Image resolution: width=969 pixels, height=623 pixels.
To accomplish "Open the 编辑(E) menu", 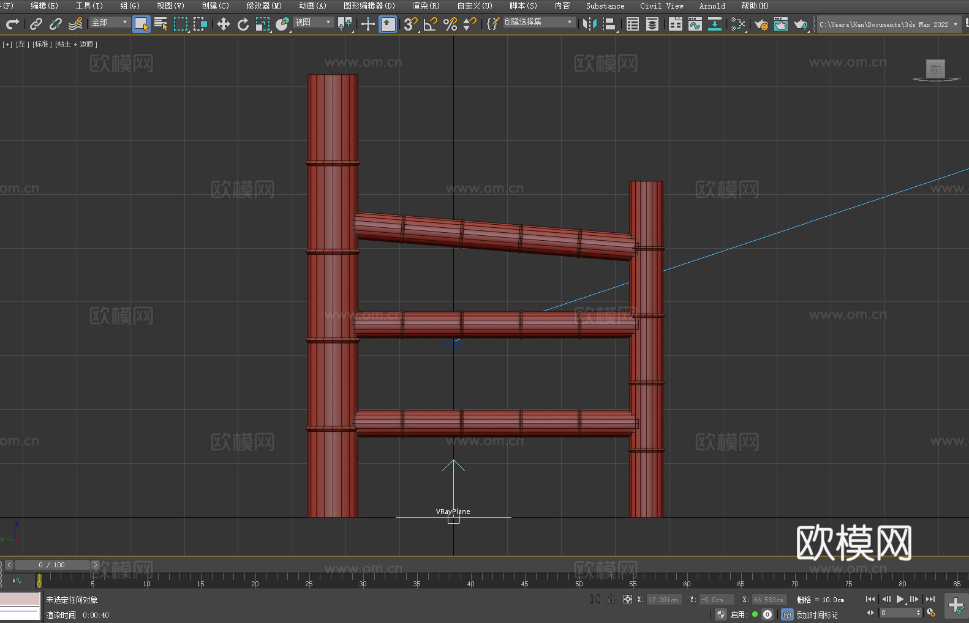I will pyautogui.click(x=45, y=6).
